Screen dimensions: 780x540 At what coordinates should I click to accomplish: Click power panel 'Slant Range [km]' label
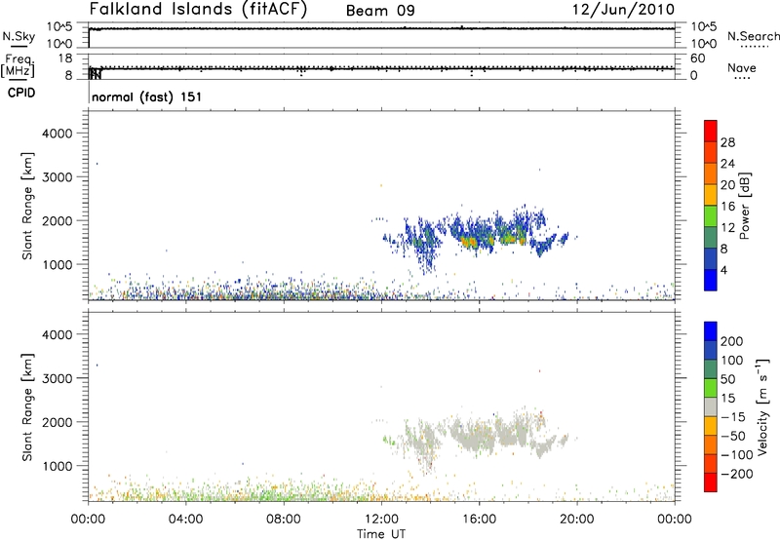coord(27,207)
